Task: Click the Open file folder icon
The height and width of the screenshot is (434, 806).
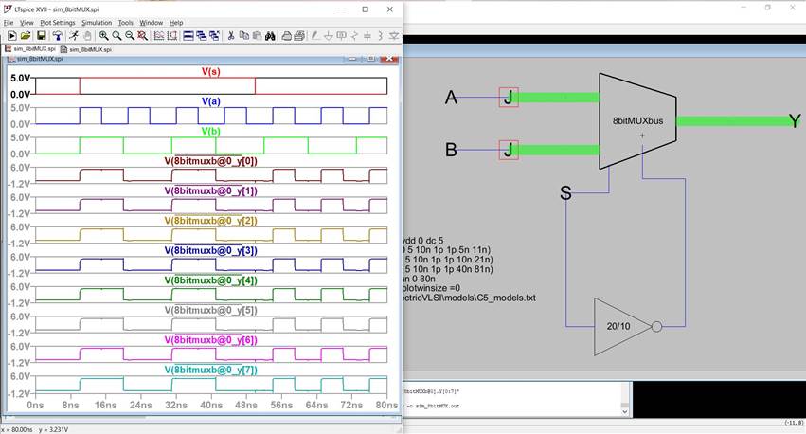Action: tap(27, 35)
